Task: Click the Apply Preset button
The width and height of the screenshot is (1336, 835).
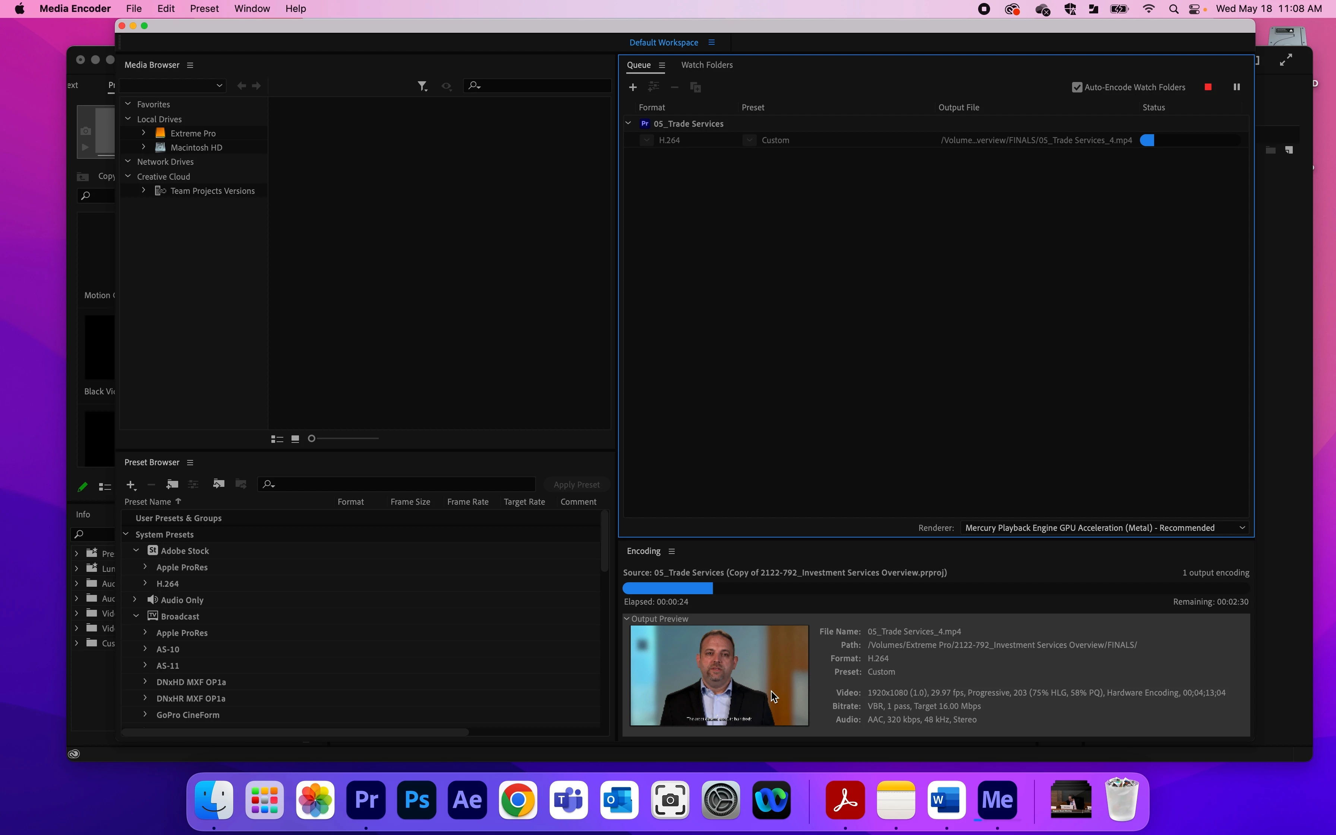Action: coord(576,485)
